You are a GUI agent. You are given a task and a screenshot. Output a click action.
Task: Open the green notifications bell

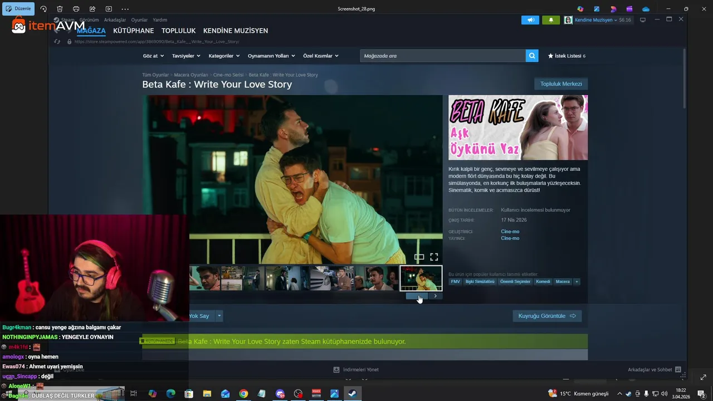pos(551,20)
